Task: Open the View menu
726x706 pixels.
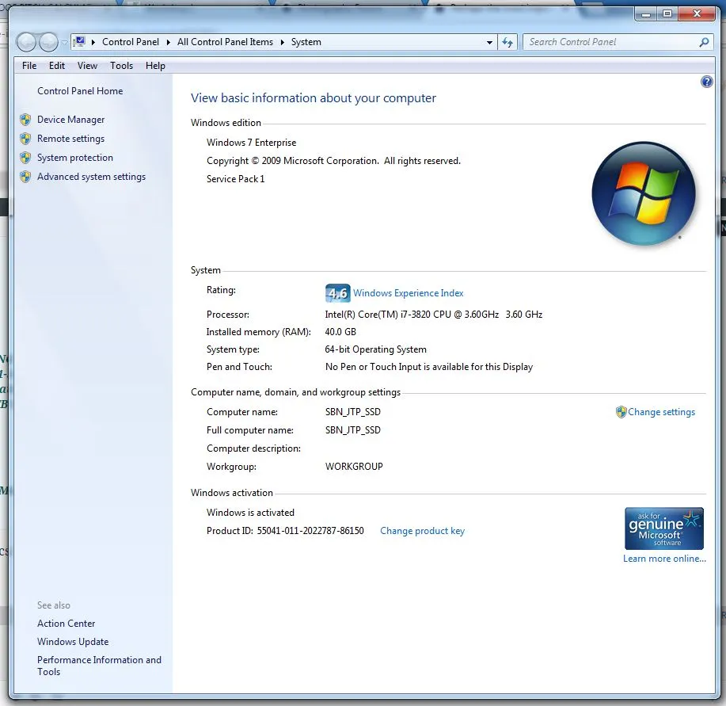Action: 88,66
